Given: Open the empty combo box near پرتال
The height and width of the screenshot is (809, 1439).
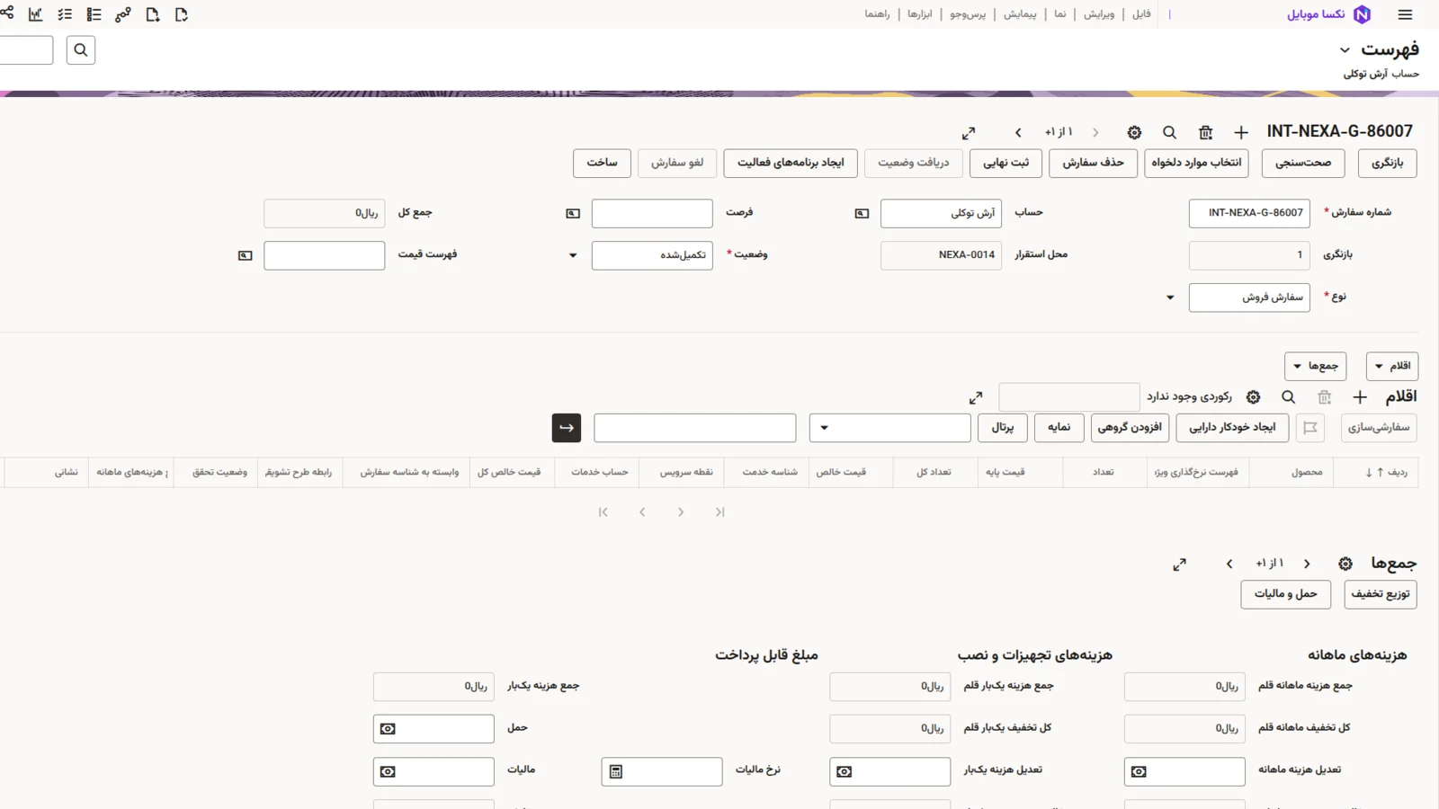Looking at the screenshot, I should coord(889,428).
